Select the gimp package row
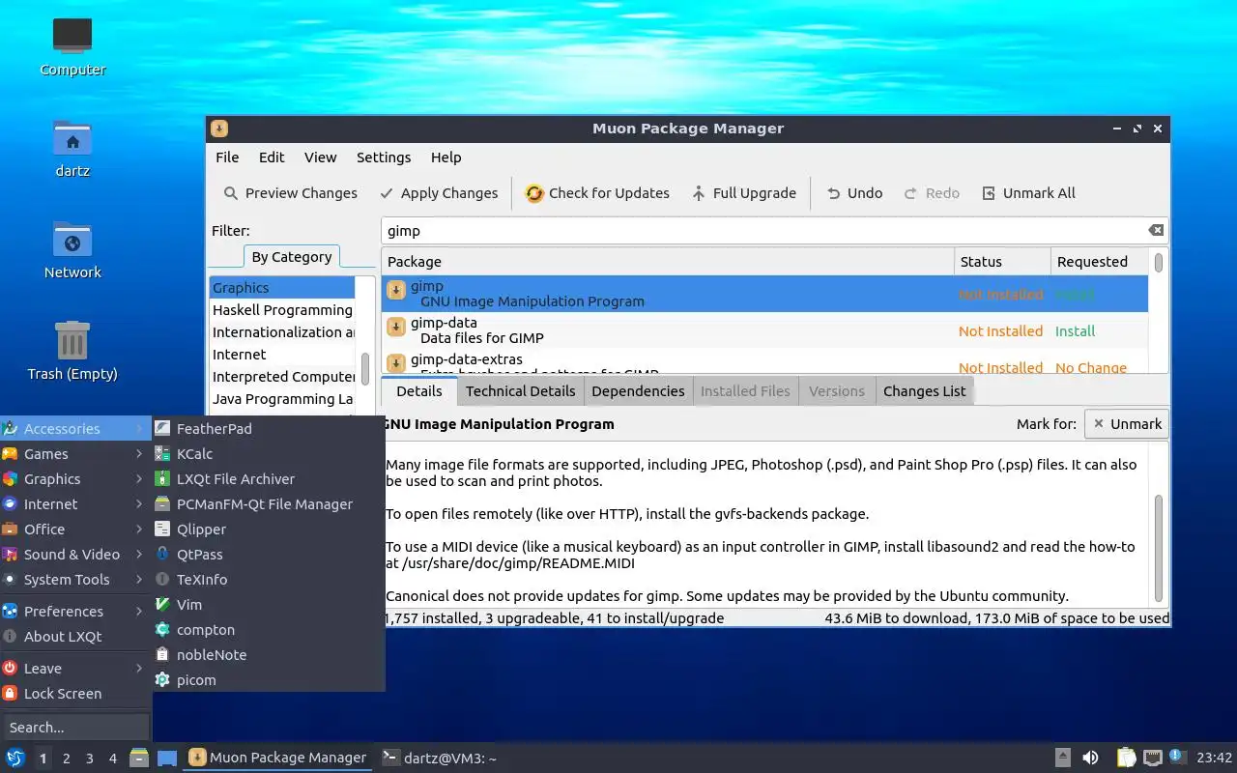Image resolution: width=1237 pixels, height=773 pixels. [765, 294]
